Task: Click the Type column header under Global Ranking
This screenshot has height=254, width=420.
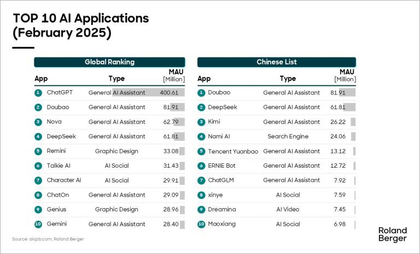Action: [x=116, y=79]
